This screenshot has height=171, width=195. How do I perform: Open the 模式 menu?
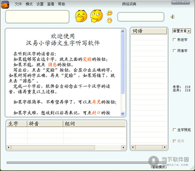click(29, 4)
